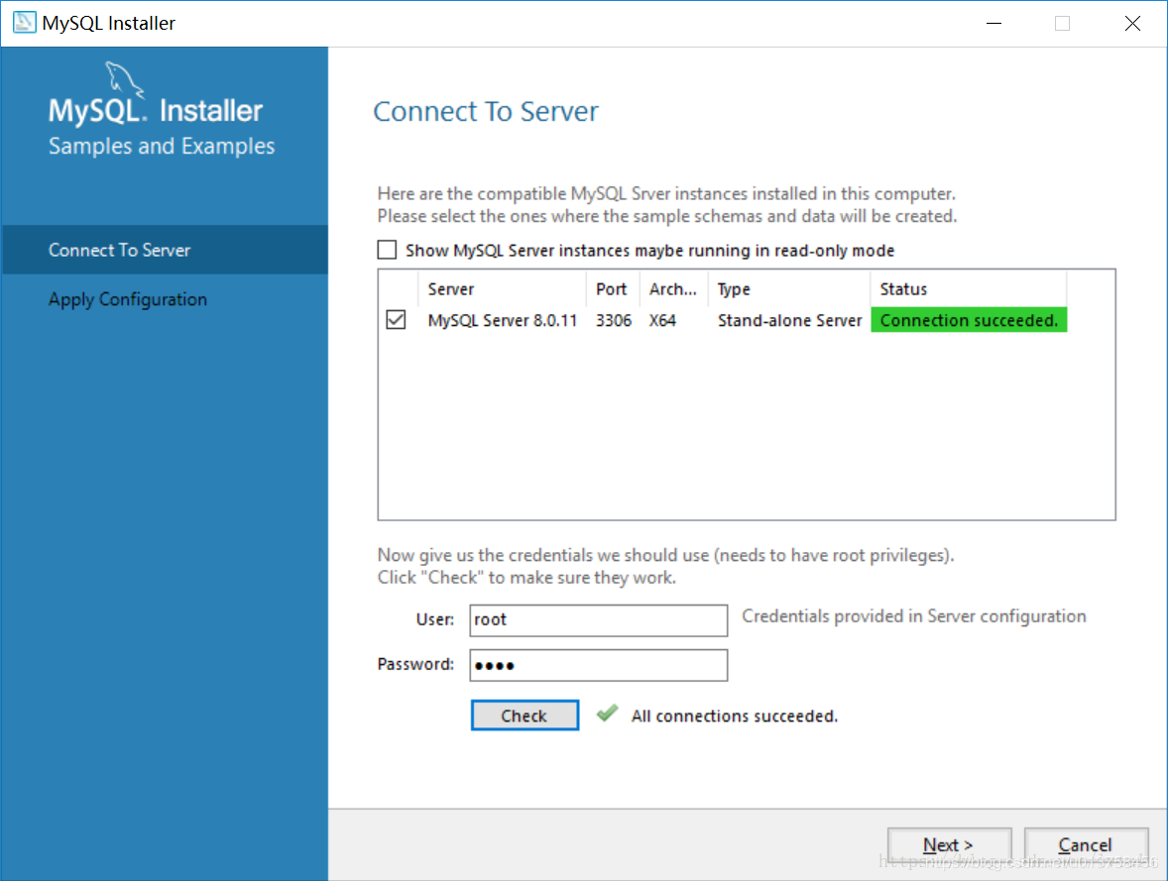The width and height of the screenshot is (1168, 881).
Task: Click the Status column header
Action: point(902,288)
